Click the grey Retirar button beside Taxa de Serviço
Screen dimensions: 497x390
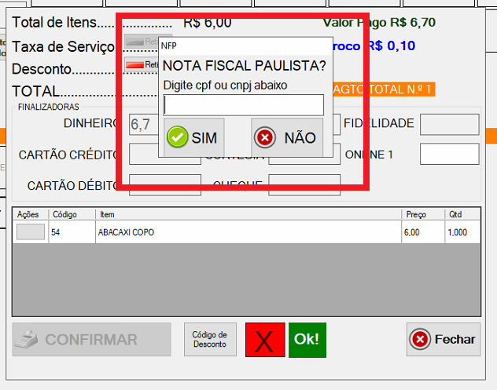(x=142, y=42)
